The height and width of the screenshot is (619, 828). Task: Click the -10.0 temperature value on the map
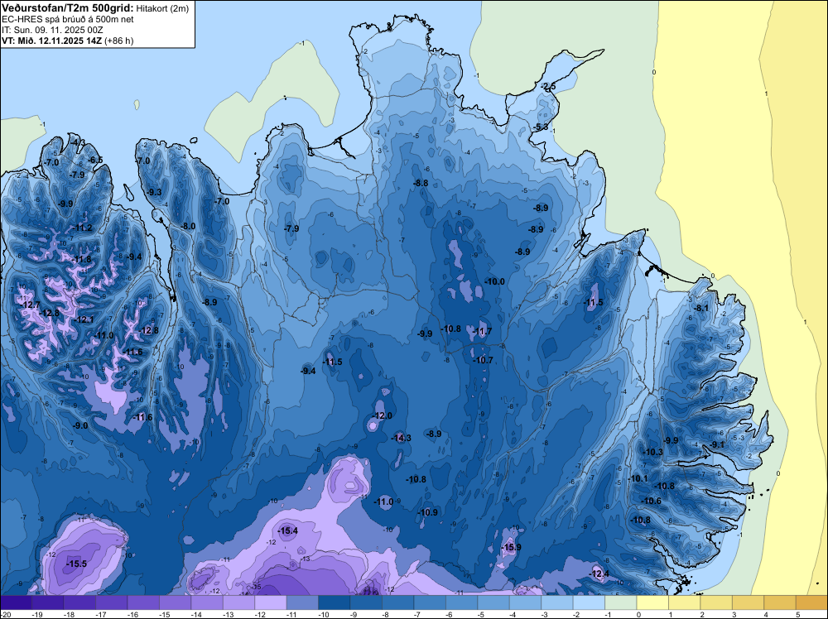[495, 282]
